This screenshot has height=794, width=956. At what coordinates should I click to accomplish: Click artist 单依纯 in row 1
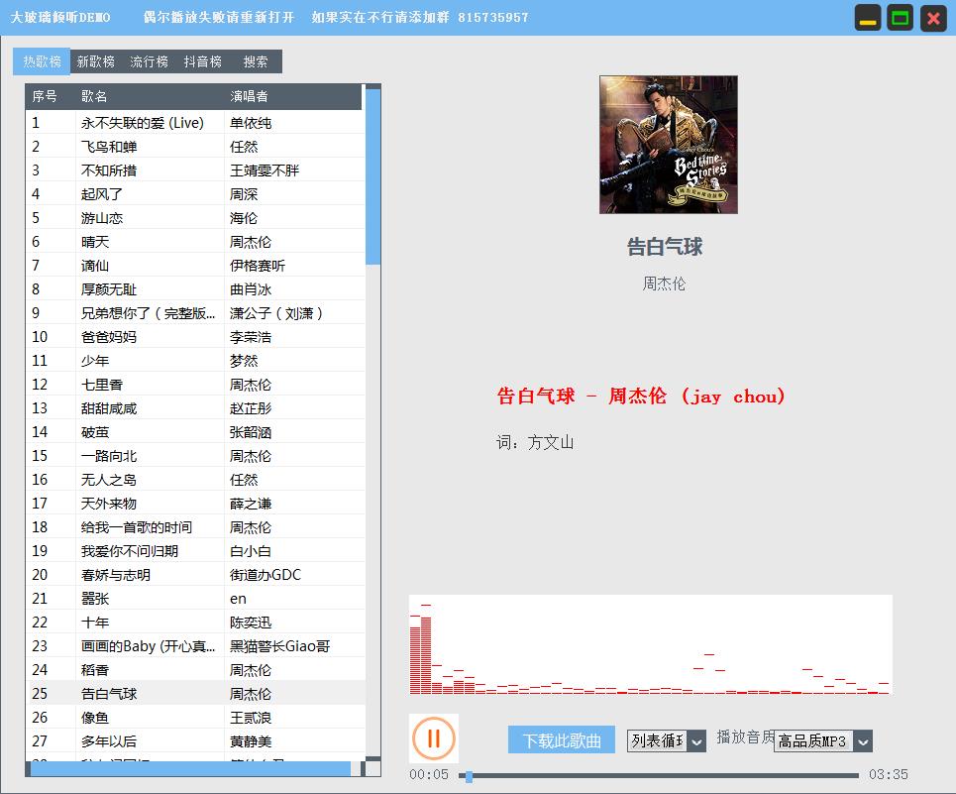(x=250, y=123)
